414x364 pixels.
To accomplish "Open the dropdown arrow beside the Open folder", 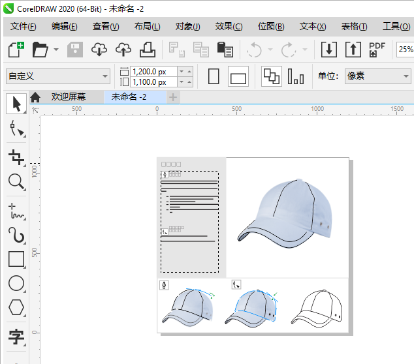I will tap(56, 50).
